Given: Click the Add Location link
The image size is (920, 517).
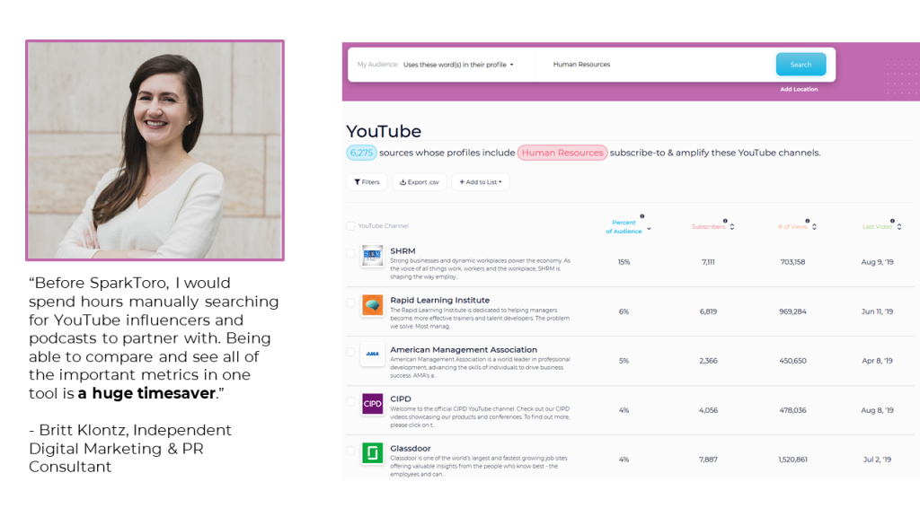Looking at the screenshot, I should click(799, 89).
